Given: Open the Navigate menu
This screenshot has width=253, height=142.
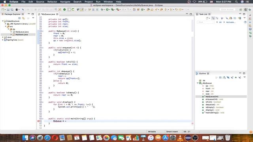Looking at the screenshot, I should (65, 2).
